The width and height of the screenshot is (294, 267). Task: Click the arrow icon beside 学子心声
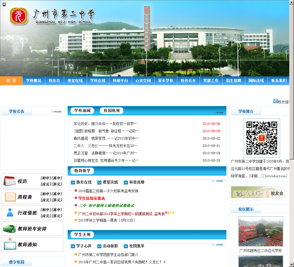[x=73, y=246]
